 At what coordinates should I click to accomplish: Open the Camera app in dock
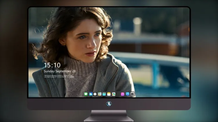[132, 94]
